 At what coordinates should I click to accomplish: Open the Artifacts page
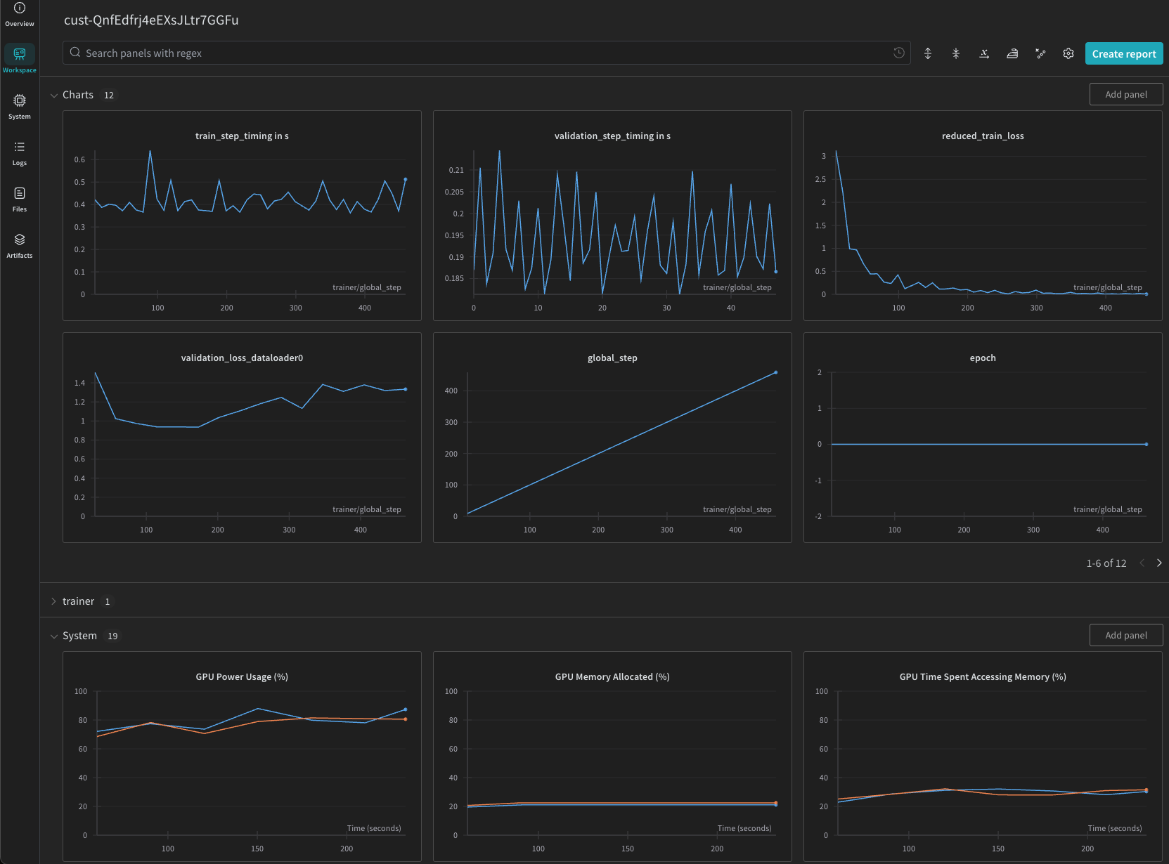point(20,246)
